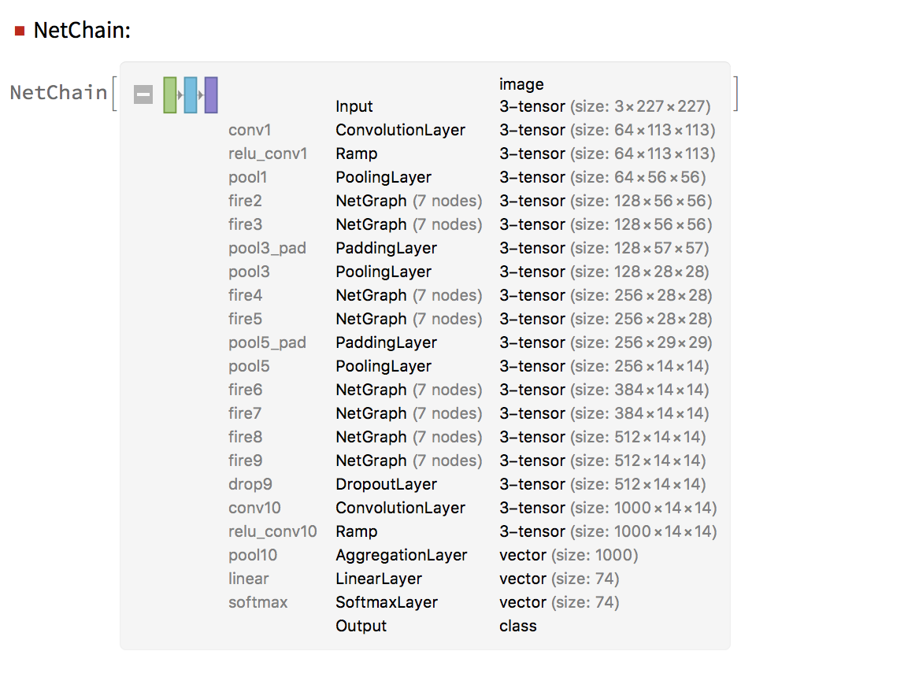Click the red section bullet beside NetChain:
904x677 pixels.
click(20, 31)
